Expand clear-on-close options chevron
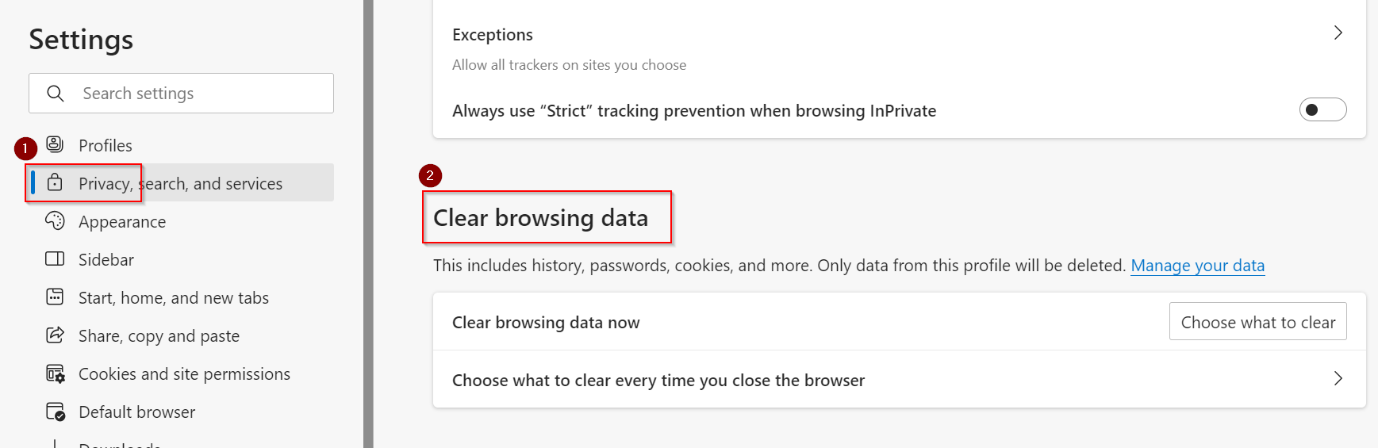Viewport: 1378px width, 448px height. 1338,379
